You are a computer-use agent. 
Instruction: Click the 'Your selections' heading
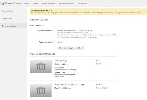point(37,26)
